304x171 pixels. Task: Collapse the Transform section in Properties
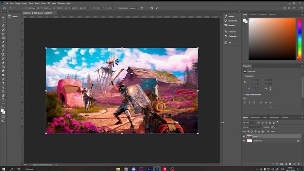(x=244, y=76)
